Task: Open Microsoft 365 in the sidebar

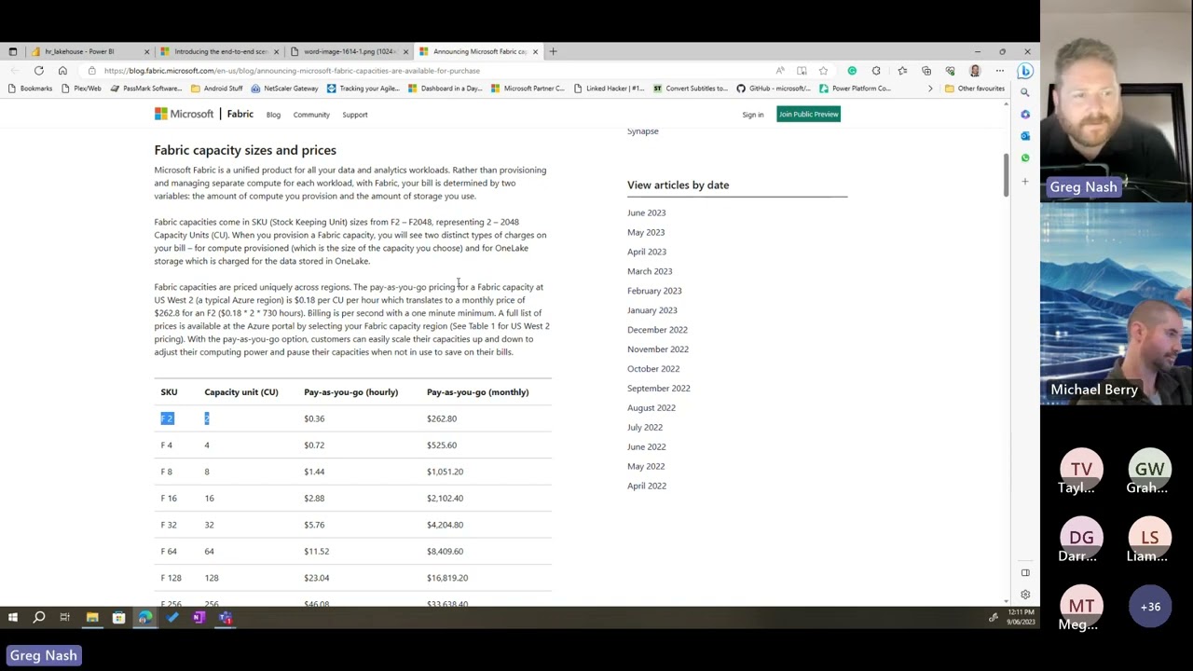Action: (x=1025, y=115)
